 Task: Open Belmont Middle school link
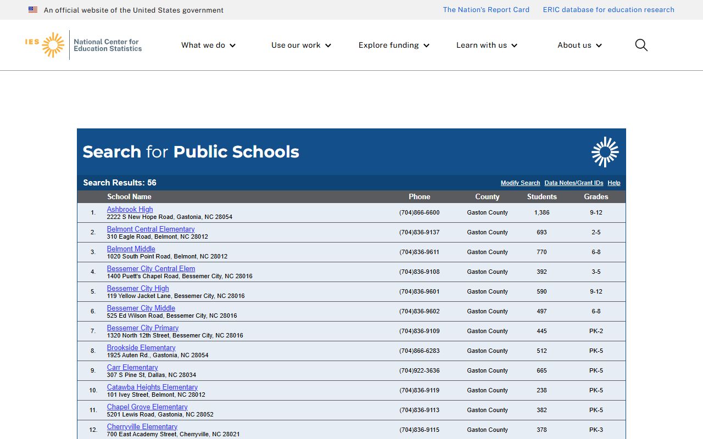pos(131,249)
